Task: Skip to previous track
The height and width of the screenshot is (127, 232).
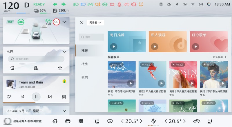Action: 22,97
